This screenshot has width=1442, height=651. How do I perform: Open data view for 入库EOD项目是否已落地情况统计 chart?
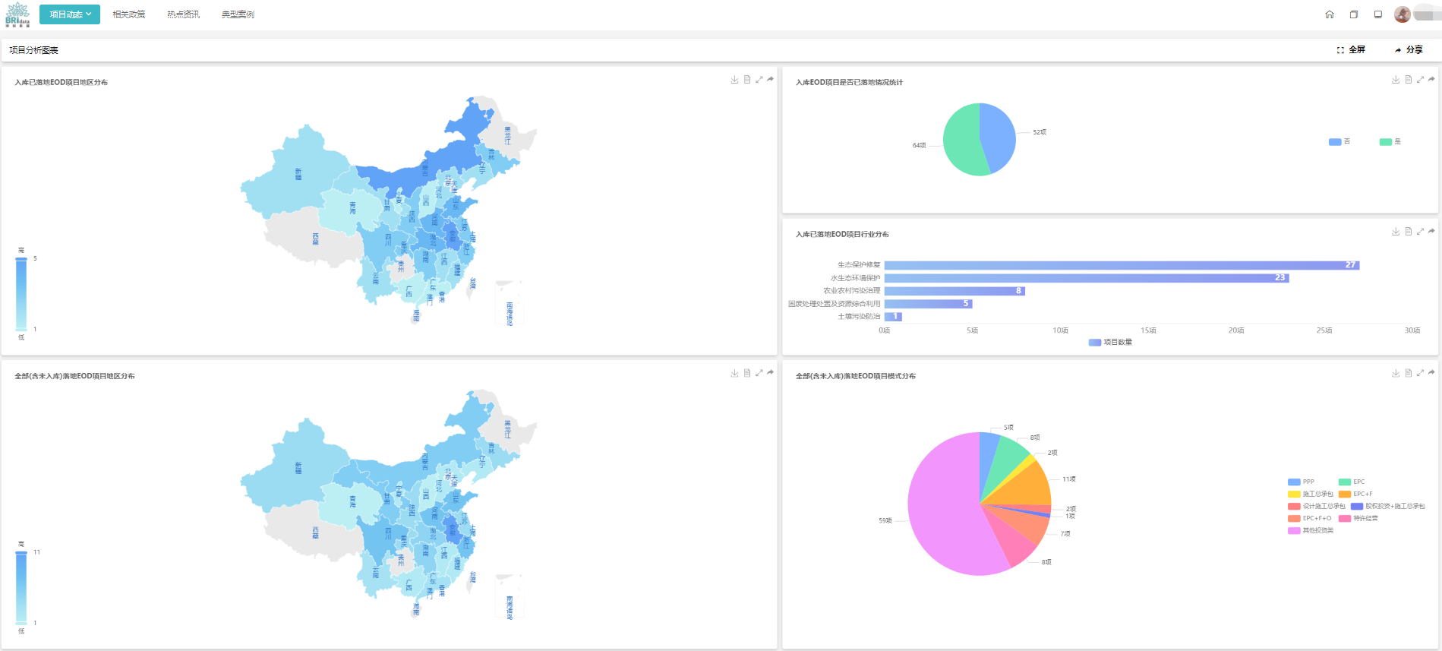[1409, 80]
